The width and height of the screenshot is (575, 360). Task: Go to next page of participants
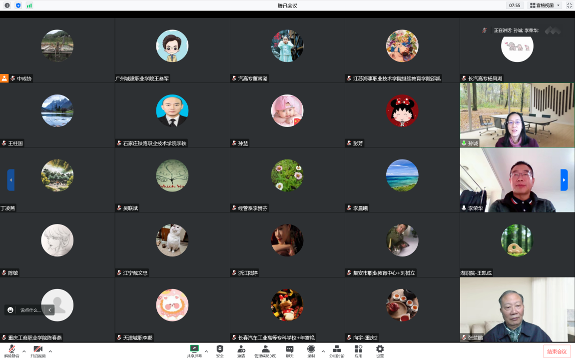(564, 180)
